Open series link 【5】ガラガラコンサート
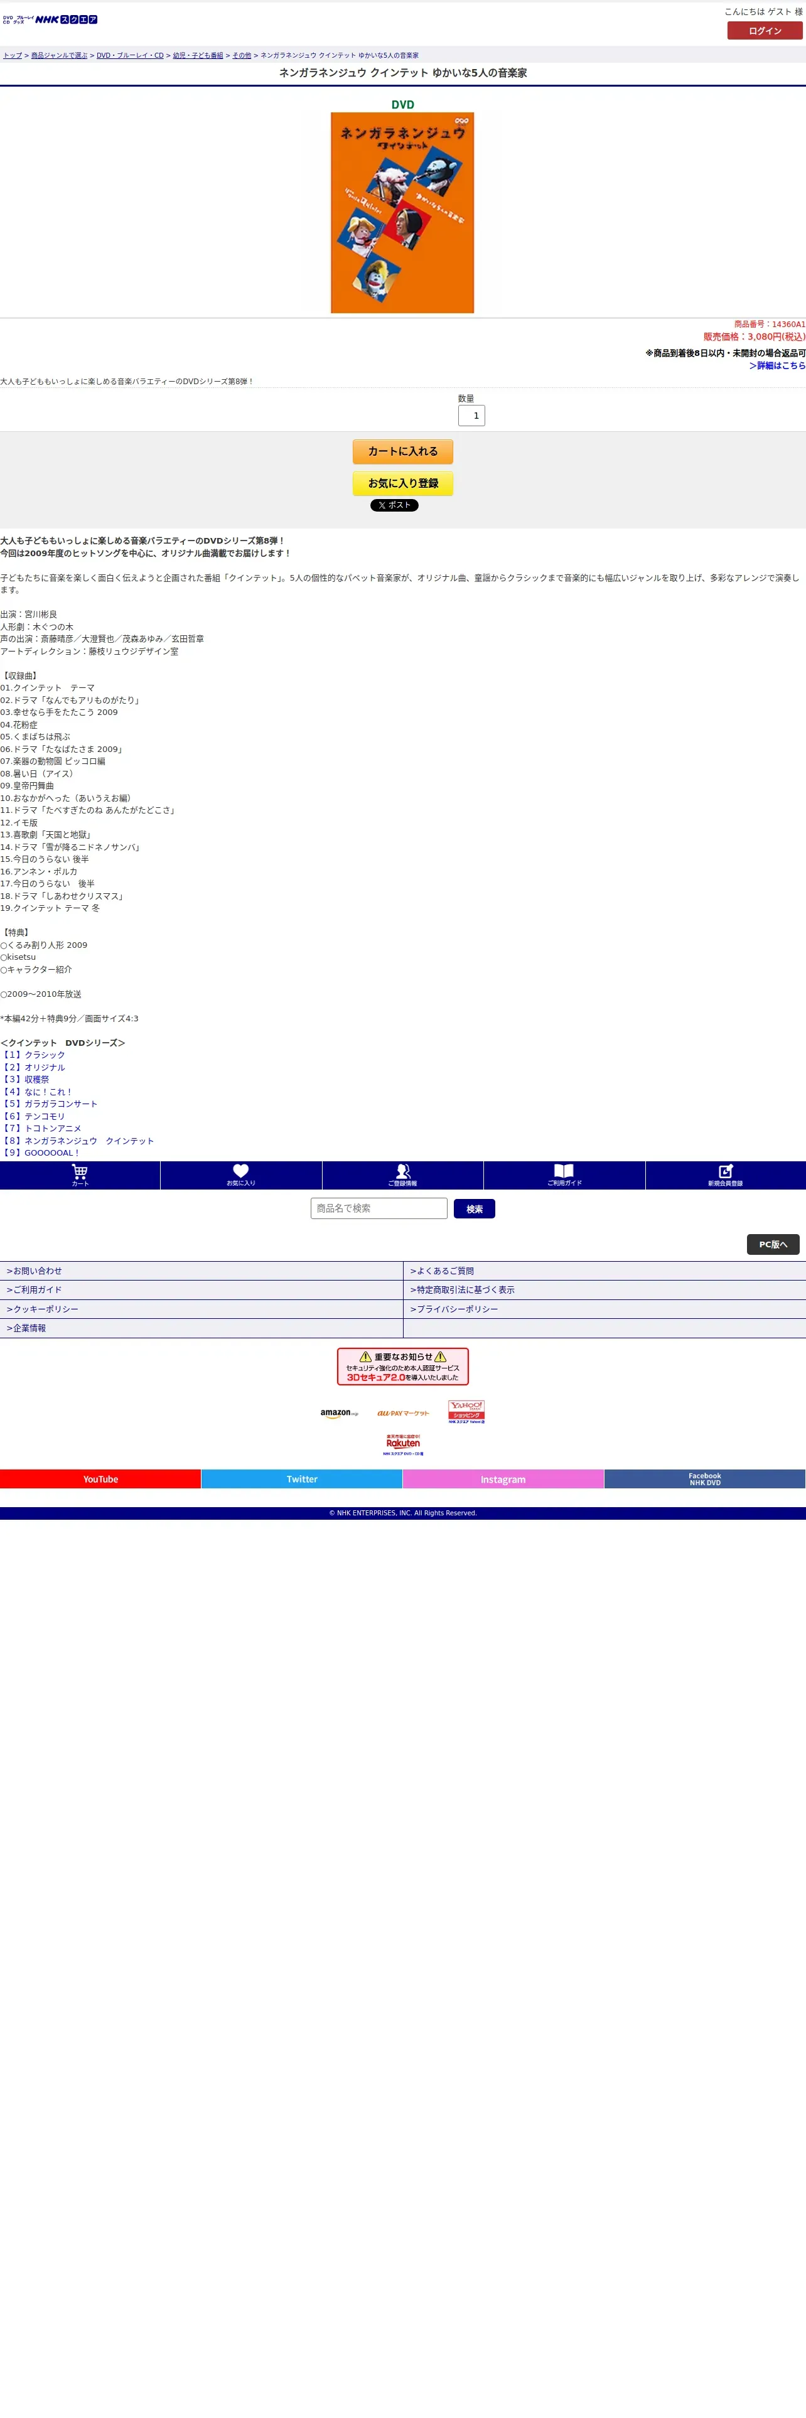This screenshot has height=2418, width=806. 49,1104
